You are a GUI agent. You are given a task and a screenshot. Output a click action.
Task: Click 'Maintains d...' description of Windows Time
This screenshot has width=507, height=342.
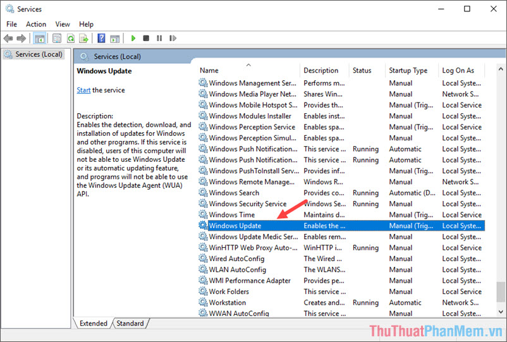click(324, 215)
